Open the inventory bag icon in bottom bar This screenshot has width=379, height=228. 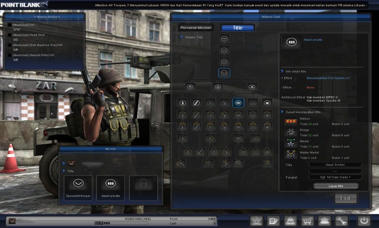(290, 221)
